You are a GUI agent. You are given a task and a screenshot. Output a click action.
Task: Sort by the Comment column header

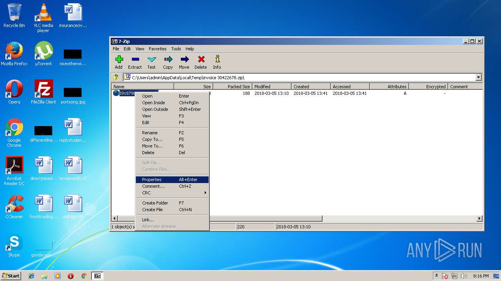tap(465, 87)
